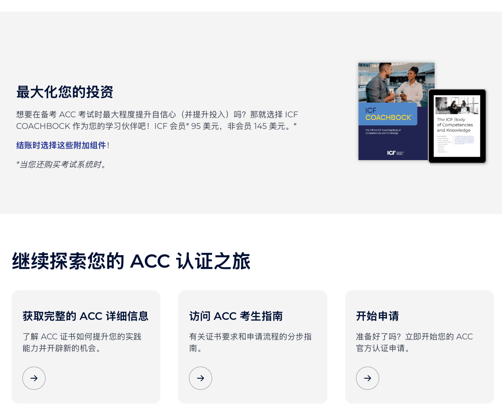Click the 开始申请 card heading

point(377,316)
